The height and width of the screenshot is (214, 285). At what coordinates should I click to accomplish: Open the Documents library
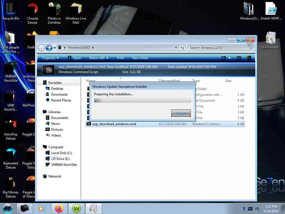point(60,118)
